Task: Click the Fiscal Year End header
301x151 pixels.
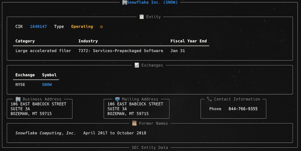Action: (x=189, y=41)
